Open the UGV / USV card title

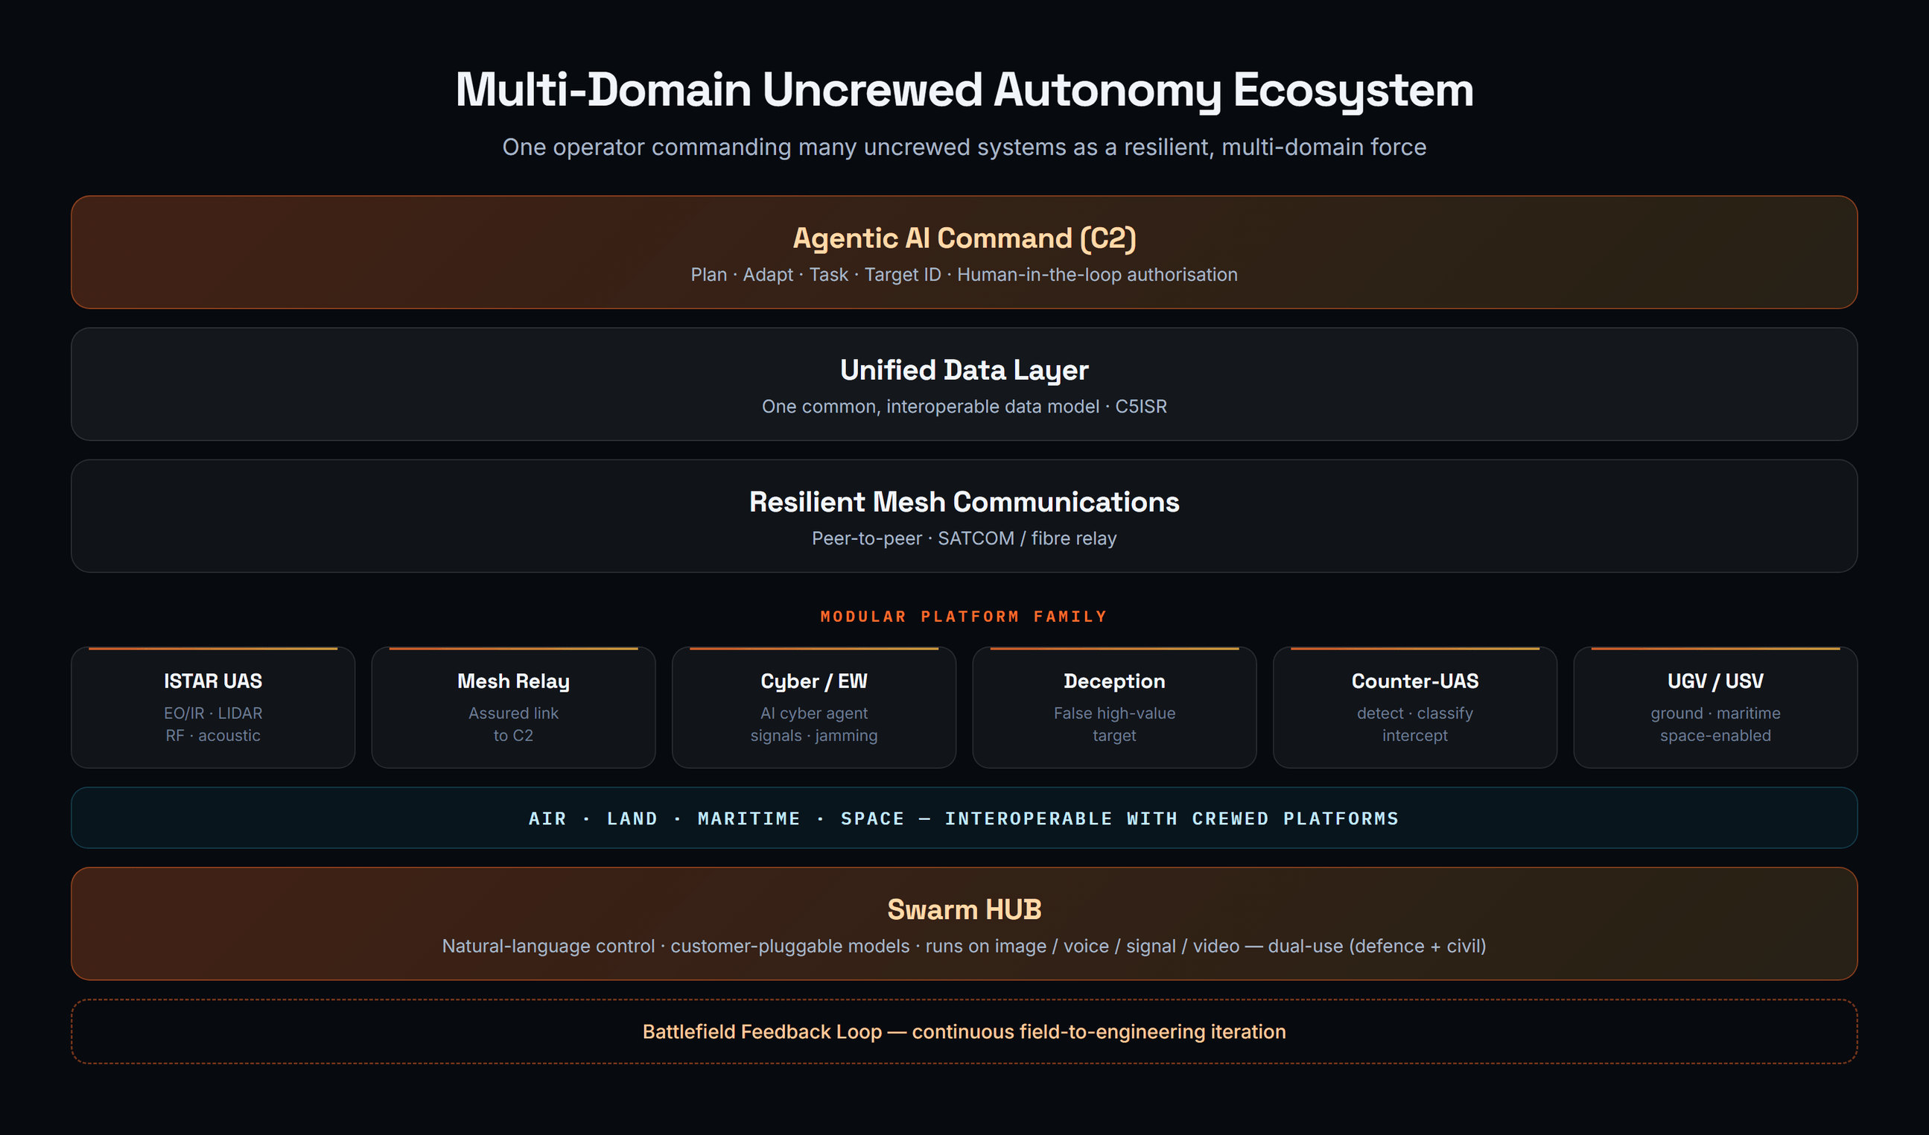click(x=1715, y=681)
